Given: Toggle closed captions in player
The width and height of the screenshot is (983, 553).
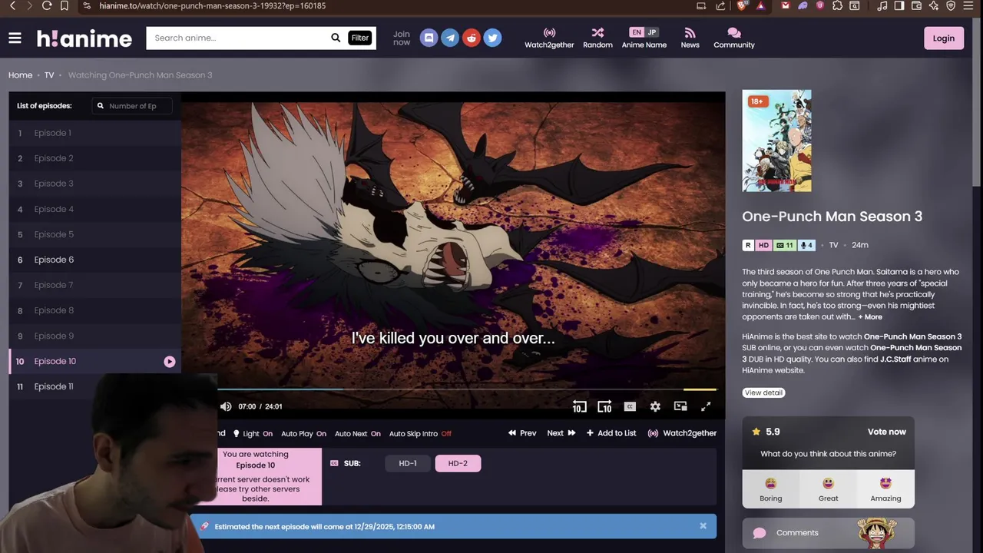Looking at the screenshot, I should [630, 406].
